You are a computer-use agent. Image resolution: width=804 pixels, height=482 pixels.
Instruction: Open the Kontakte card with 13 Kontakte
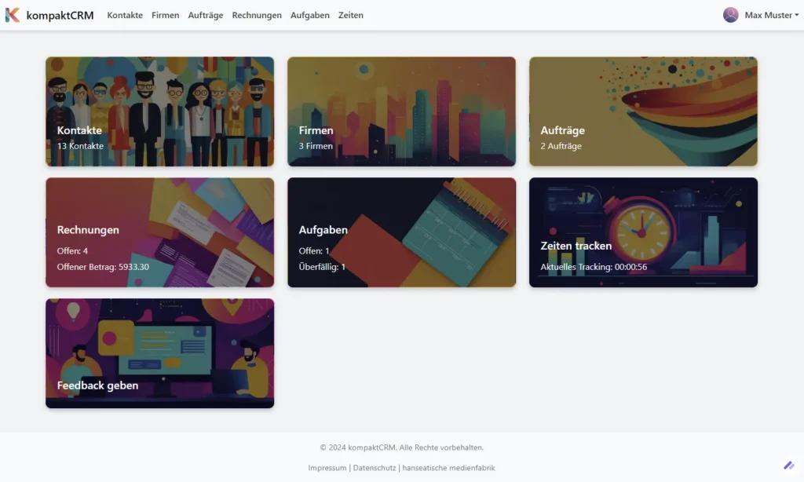[160, 111]
